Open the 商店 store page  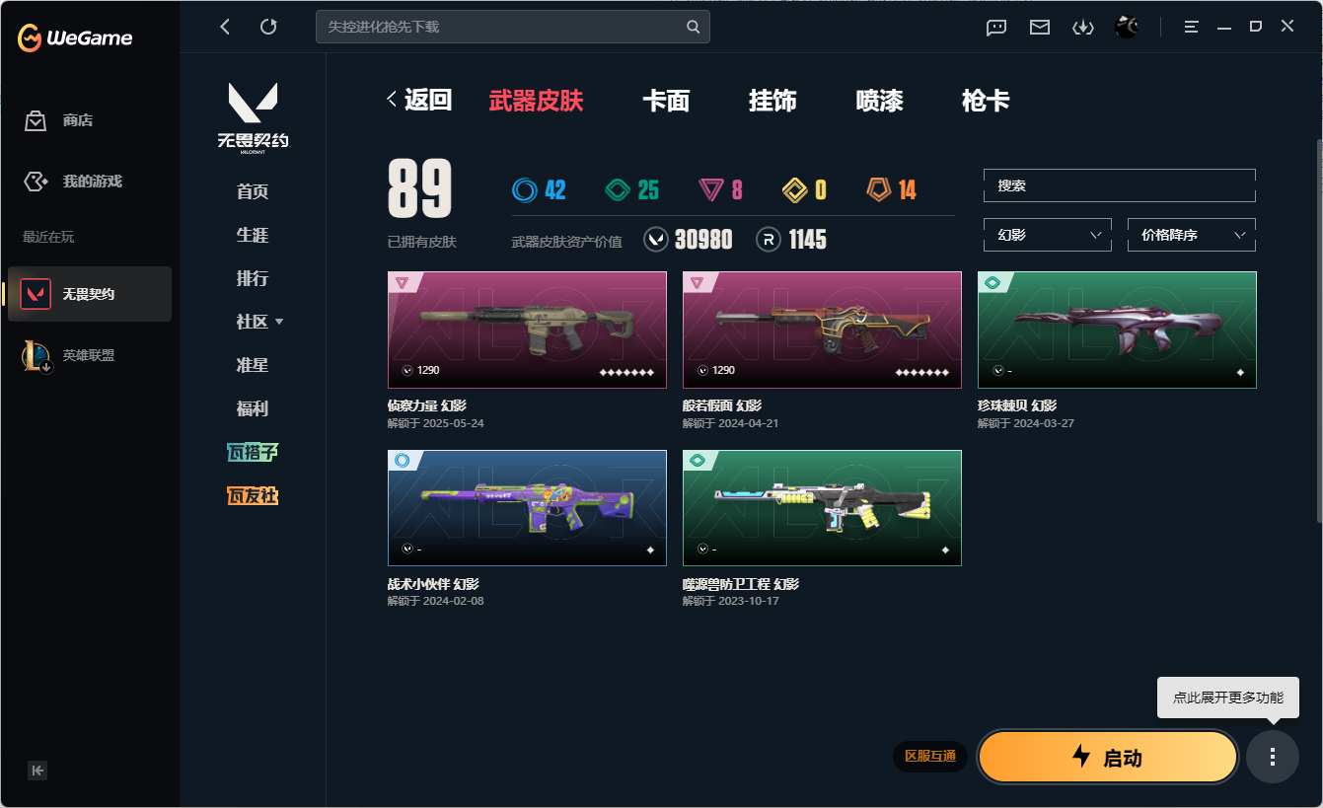pos(59,120)
